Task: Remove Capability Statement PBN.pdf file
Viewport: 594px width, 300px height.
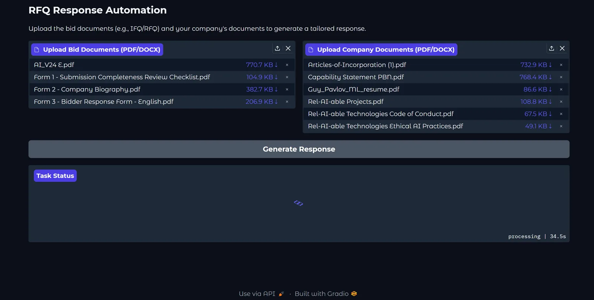Action: (561, 77)
